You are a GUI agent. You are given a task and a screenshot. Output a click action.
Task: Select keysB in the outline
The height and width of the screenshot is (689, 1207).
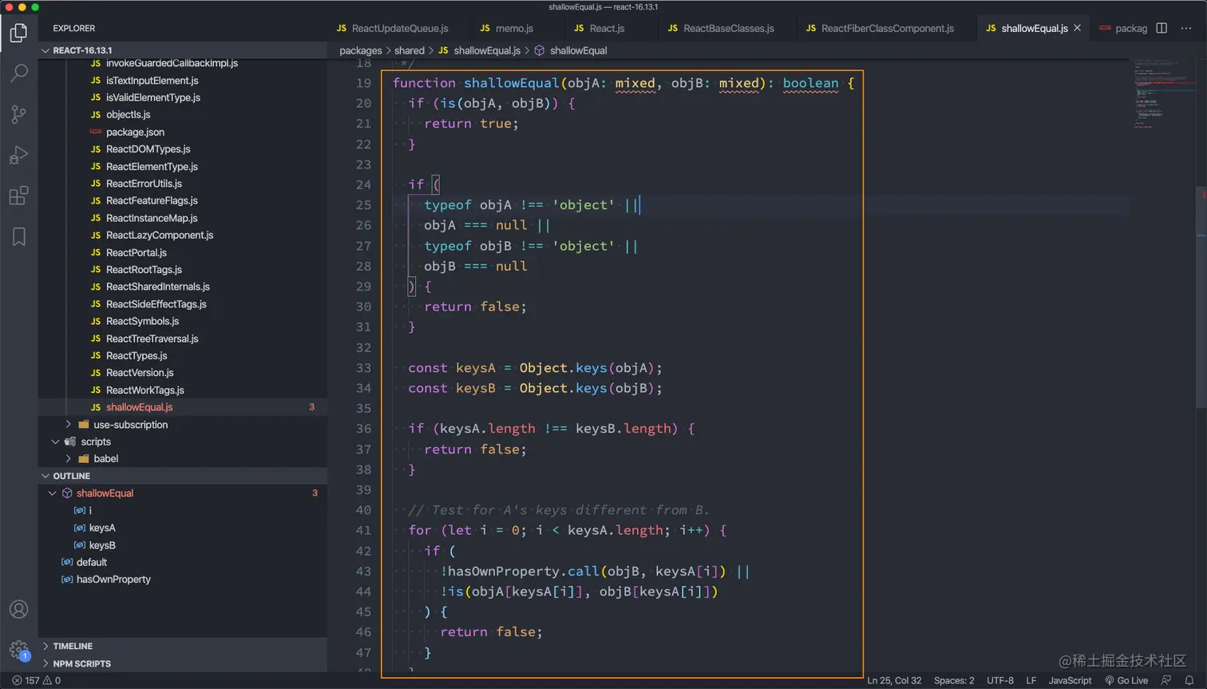coord(102,545)
